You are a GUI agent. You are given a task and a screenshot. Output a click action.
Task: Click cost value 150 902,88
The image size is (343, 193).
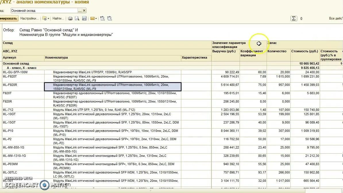click(x=311, y=172)
